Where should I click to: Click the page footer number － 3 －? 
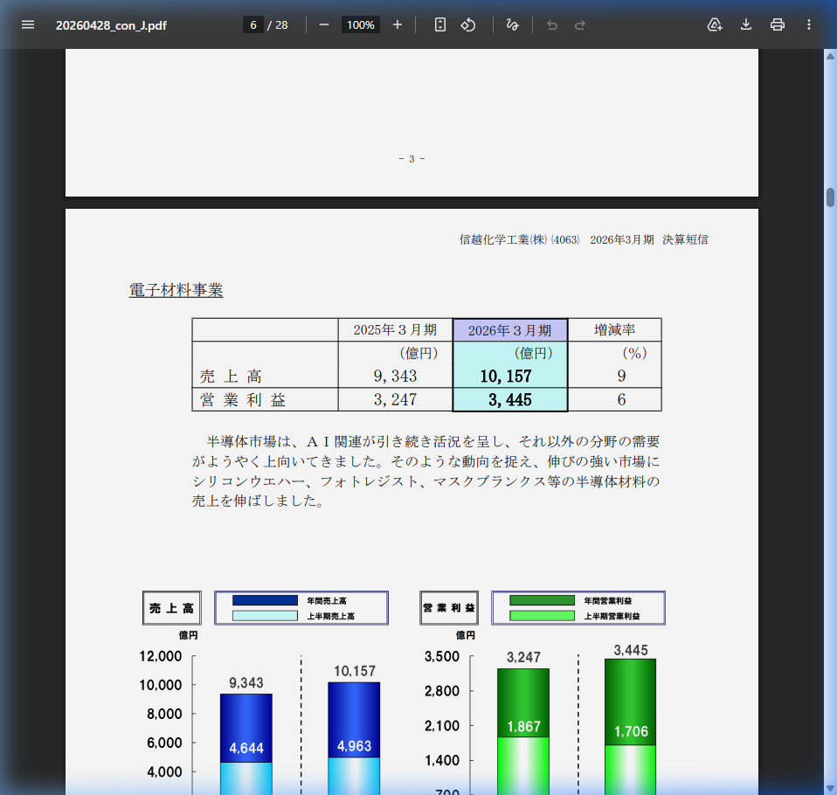pos(412,159)
